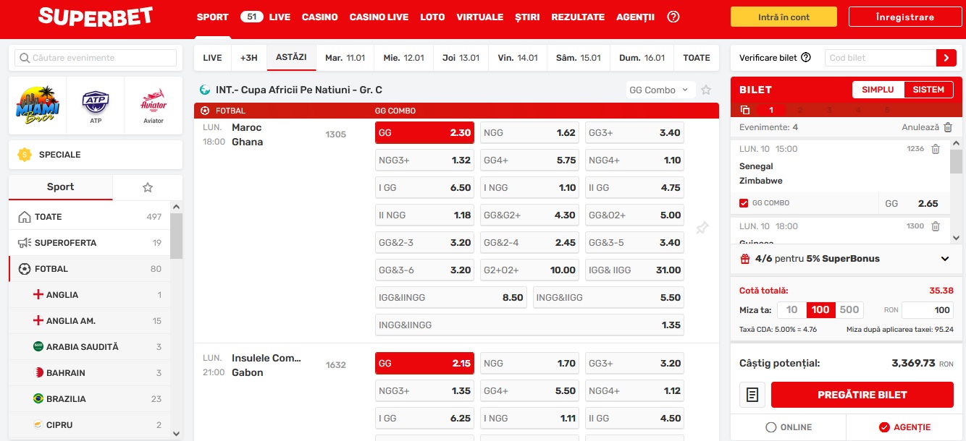Click the Verificare bilet info icon
Screen dimensions: 966x441
pos(806,58)
